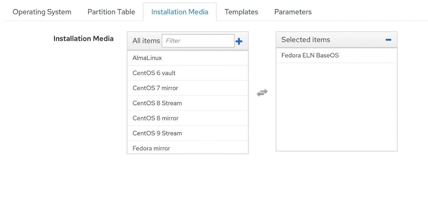Select AlmaLinux from All items

(188, 58)
